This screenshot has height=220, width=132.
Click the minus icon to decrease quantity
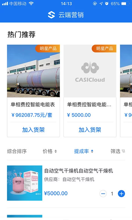click(x=103, y=194)
